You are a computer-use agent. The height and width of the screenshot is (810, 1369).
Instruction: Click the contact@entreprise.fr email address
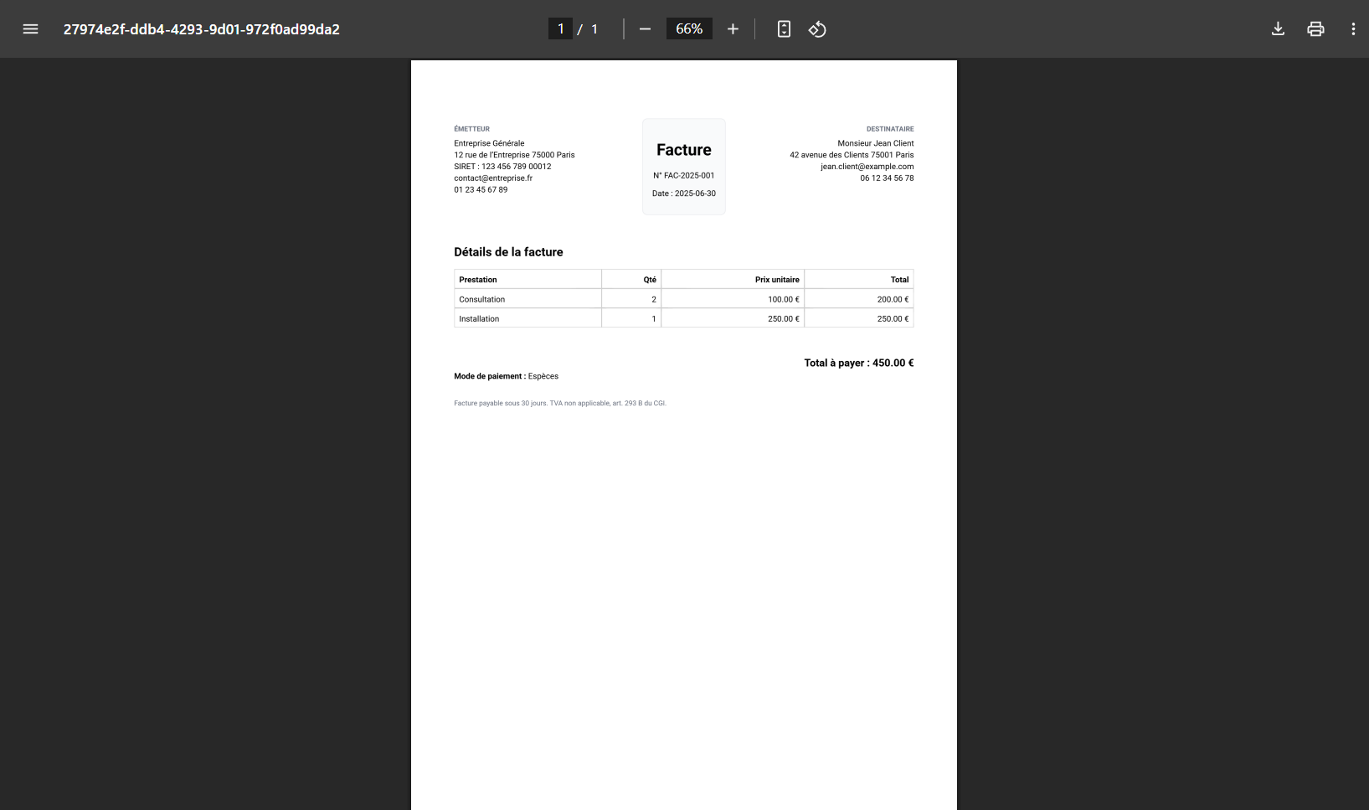[x=493, y=178]
